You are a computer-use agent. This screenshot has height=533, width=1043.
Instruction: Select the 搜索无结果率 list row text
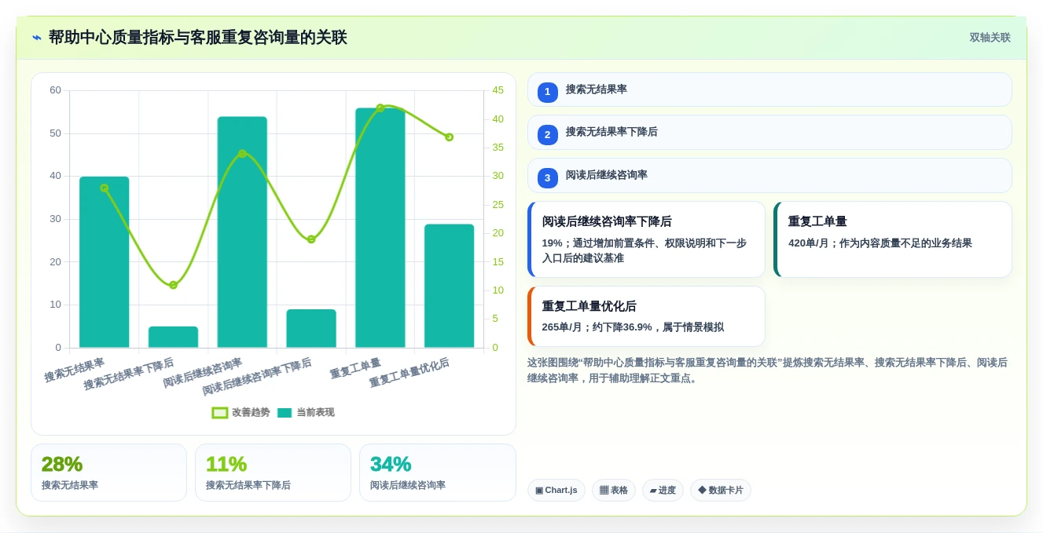coord(597,89)
